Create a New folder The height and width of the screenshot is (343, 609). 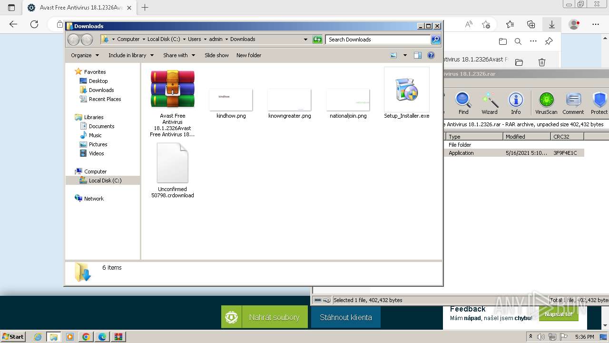[249, 55]
